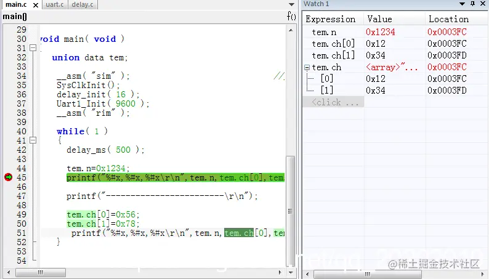This screenshot has width=489, height=279.
Task: Select the tem.ch[0] watch expression row
Action: click(333, 44)
